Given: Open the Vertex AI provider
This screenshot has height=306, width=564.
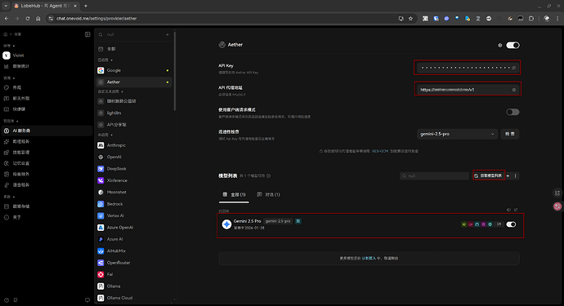Looking at the screenshot, I should tap(133, 215).
